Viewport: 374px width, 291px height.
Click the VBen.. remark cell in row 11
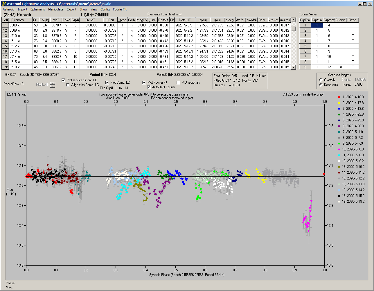tap(263, 25)
